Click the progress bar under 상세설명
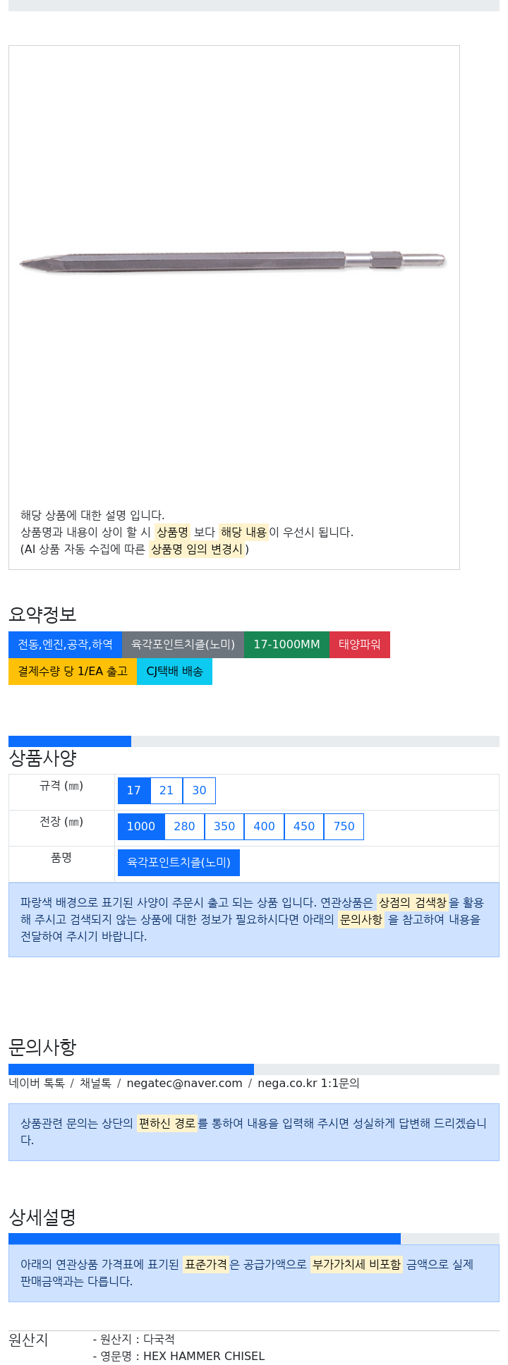The width and height of the screenshot is (508, 1365). pos(254,1239)
